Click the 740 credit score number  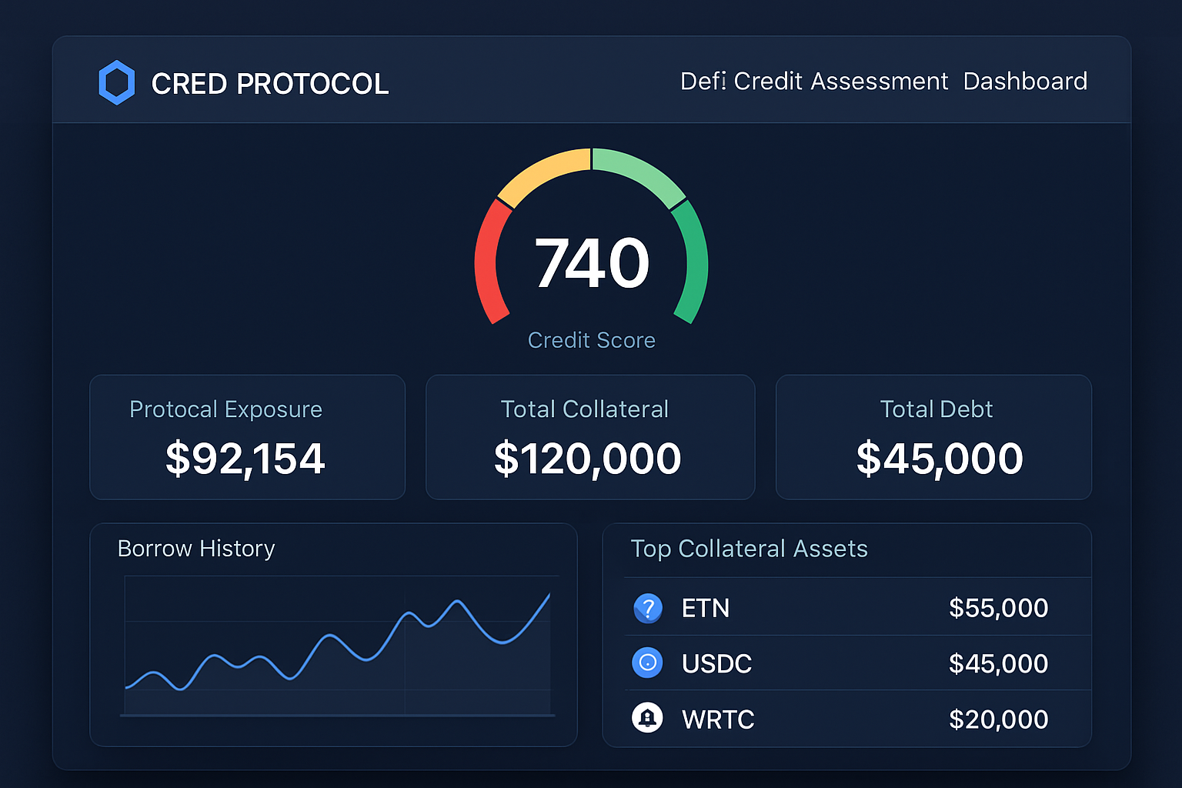pos(590,262)
